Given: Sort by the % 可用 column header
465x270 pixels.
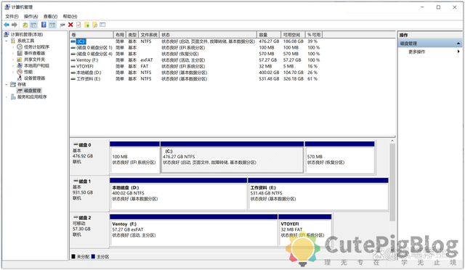Looking at the screenshot, I should (x=314, y=35).
